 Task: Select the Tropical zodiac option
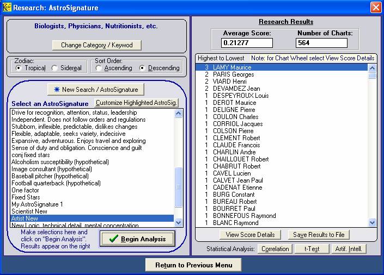coord(19,68)
